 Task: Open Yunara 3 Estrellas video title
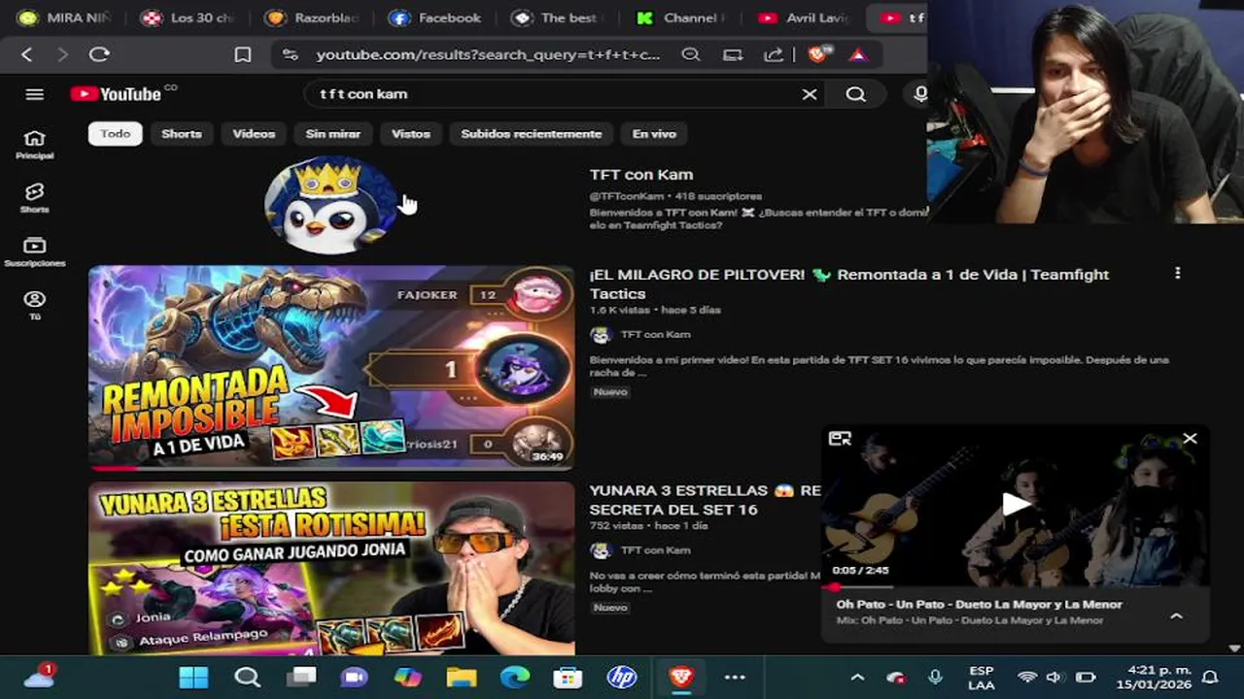point(705,500)
